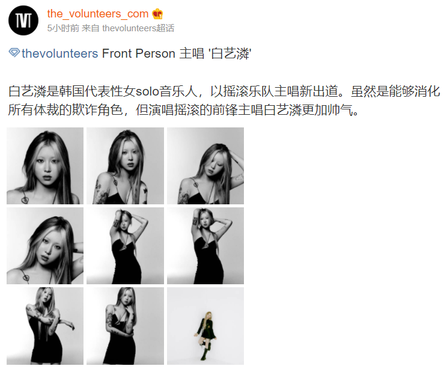Open the TVT profile avatar
The height and width of the screenshot is (369, 444).
pyautogui.click(x=23, y=20)
